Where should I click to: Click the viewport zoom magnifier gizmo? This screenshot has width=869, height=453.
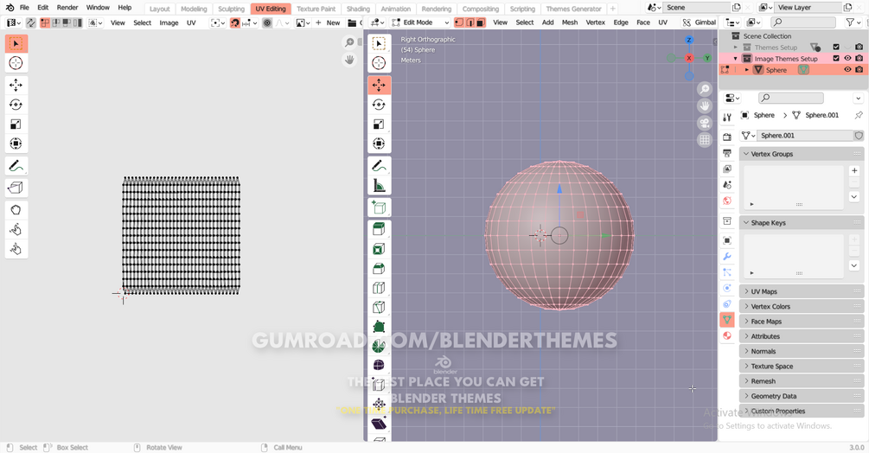tap(705, 89)
